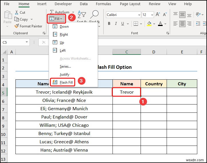Switch to the Page Layout tab
Screen dimensions: 207x163
click(x=130, y=4)
